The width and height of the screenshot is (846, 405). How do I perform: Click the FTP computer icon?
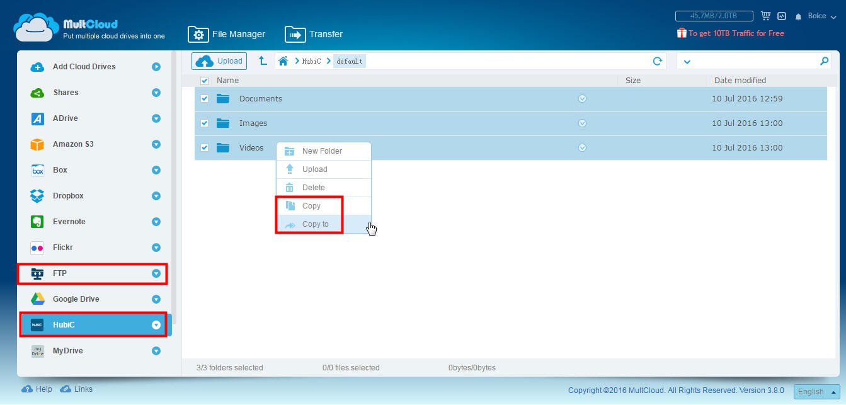click(37, 273)
